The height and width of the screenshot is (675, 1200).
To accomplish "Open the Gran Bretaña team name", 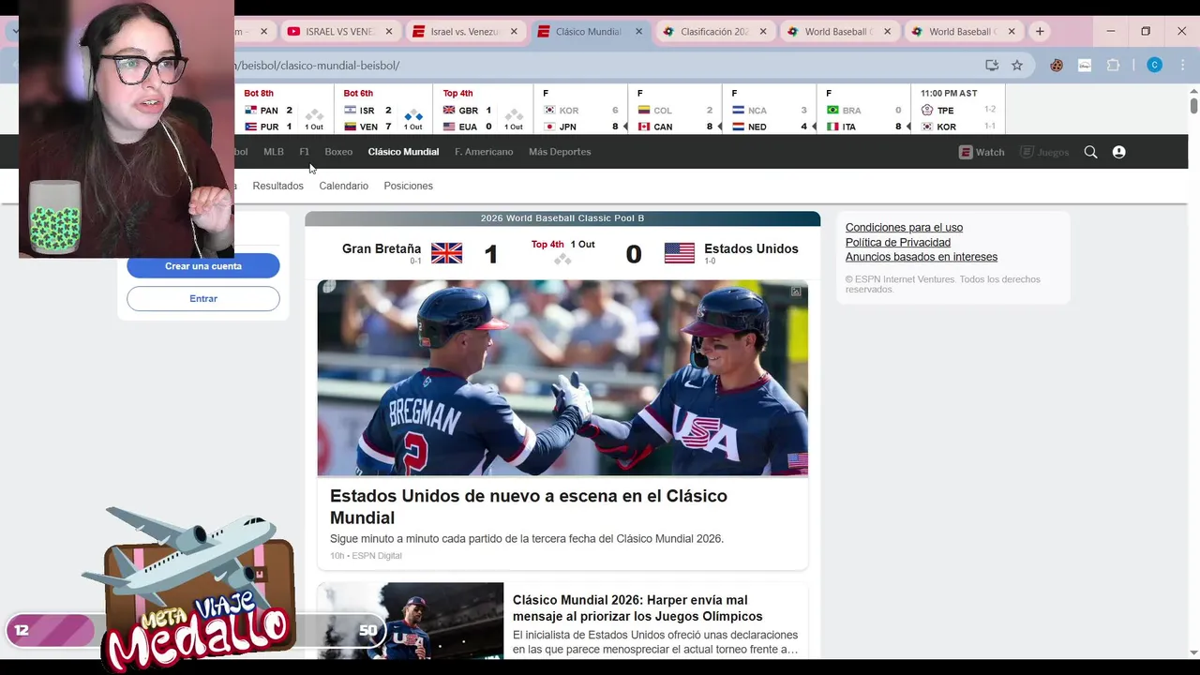I will coord(382,248).
